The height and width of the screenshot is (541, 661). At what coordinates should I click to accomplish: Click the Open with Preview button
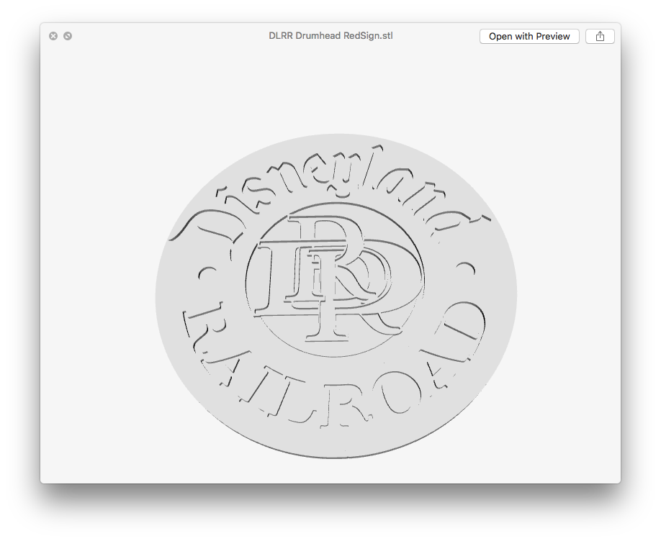tap(529, 37)
